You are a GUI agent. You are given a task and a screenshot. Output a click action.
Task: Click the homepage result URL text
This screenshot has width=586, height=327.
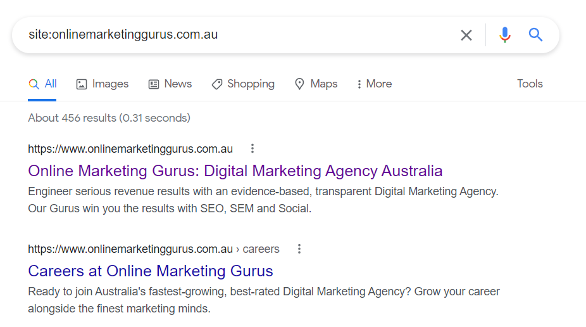click(130, 149)
